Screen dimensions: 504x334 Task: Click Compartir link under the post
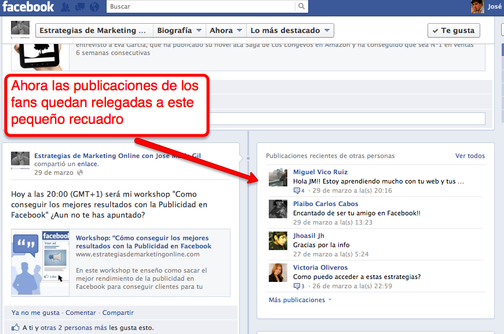pos(118,313)
